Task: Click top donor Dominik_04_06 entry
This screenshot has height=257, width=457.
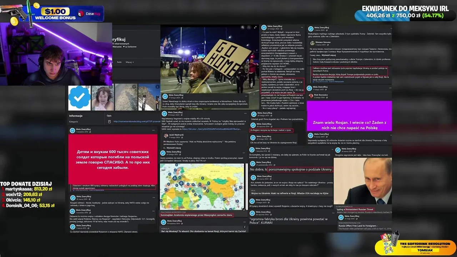Action: coord(28,206)
